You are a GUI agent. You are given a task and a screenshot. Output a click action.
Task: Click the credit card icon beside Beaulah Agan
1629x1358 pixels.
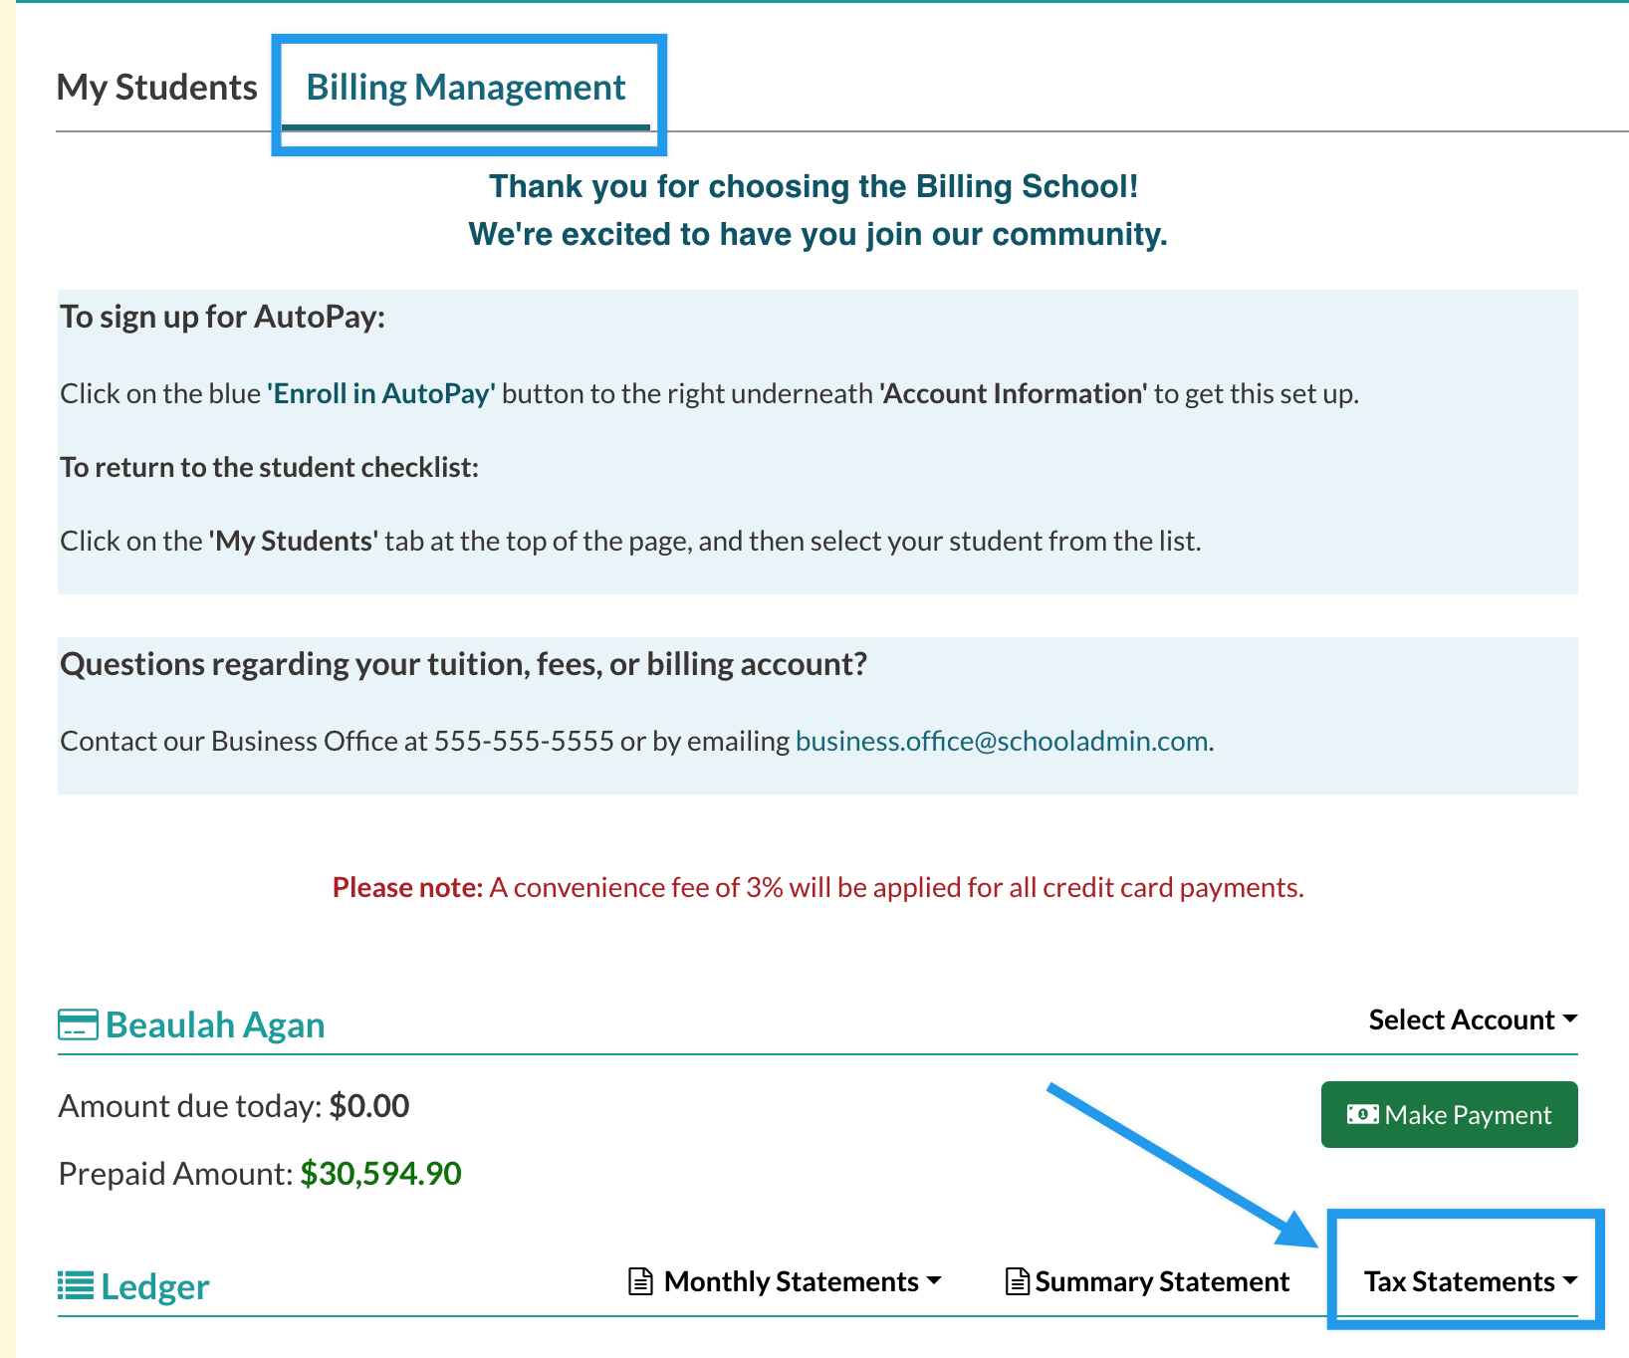(78, 1024)
